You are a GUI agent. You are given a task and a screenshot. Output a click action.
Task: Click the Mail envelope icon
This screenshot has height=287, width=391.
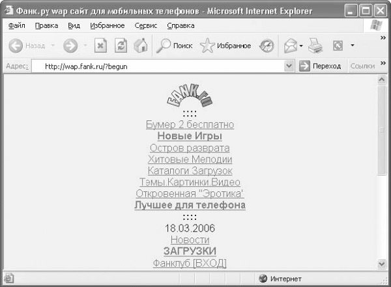coord(291,46)
